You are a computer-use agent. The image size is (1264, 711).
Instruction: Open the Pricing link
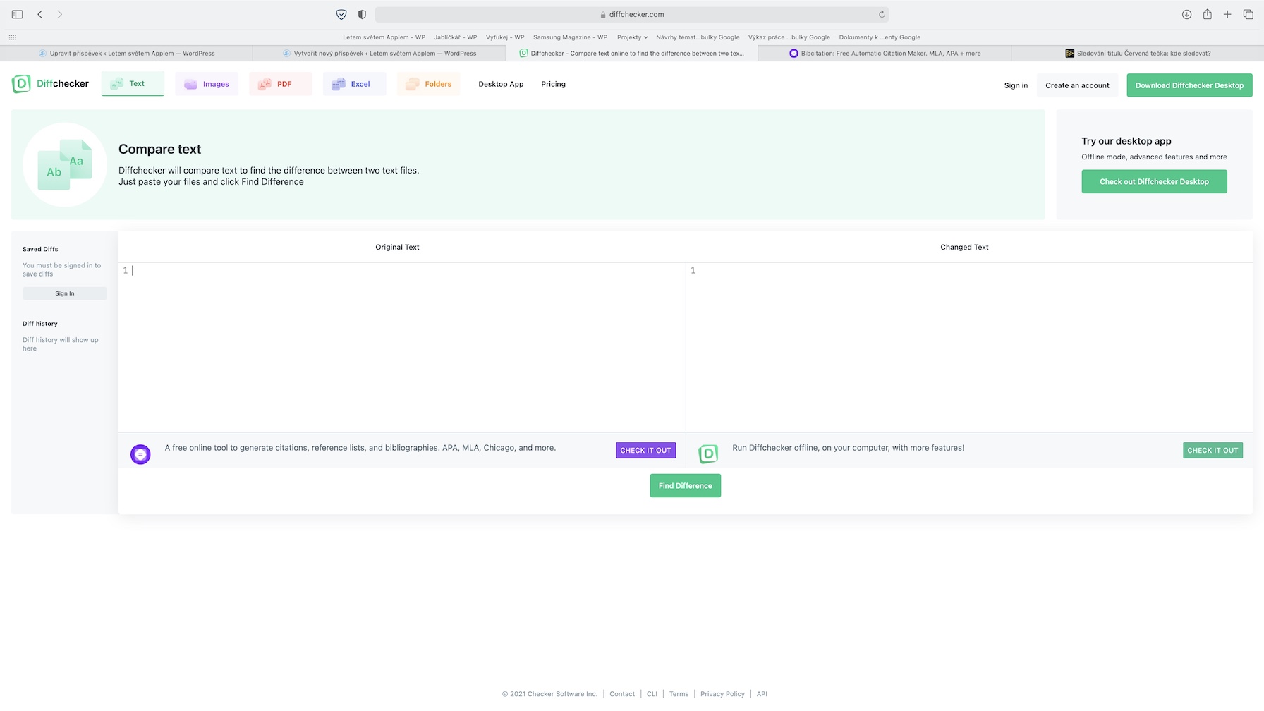553,84
